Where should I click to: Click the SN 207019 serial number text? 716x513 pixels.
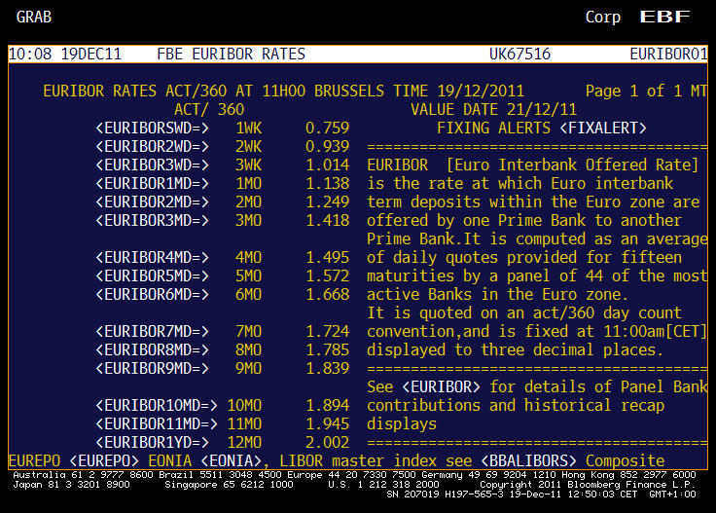tap(412, 495)
